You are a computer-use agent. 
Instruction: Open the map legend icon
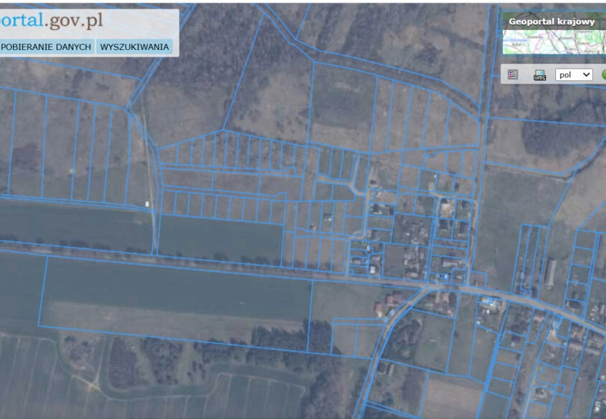click(513, 74)
